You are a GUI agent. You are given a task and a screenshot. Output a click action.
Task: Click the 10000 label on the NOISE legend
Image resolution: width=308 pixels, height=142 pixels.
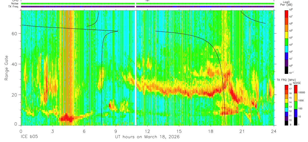pos(302,92)
